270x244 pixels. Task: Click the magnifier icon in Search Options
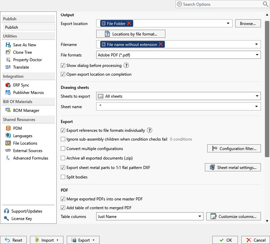tap(266, 4)
